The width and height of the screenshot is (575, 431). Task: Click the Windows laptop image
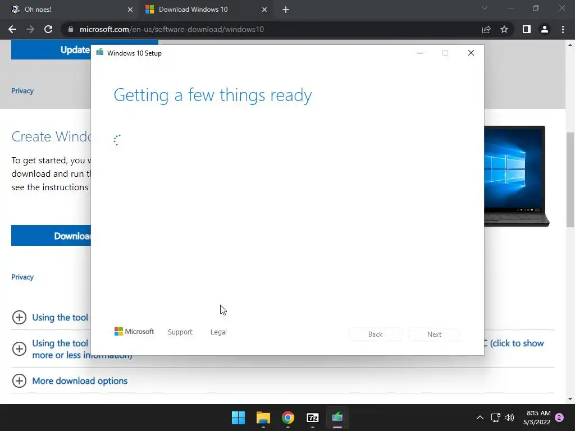point(517,176)
